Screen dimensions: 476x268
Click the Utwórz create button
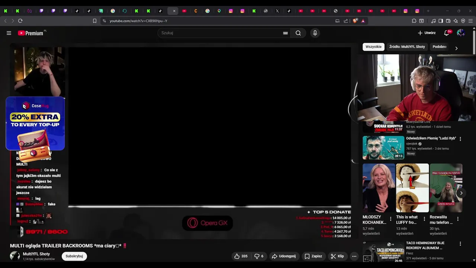point(427,33)
